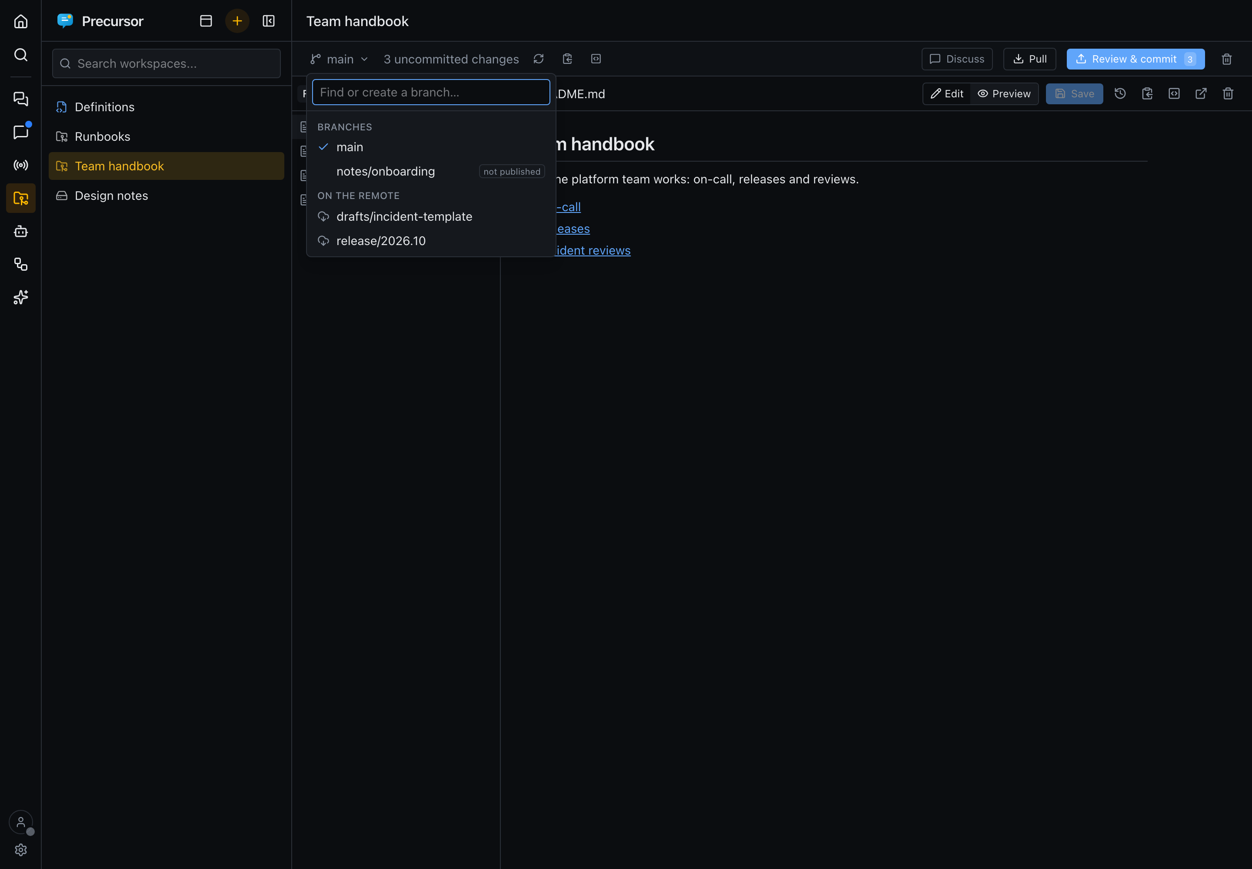
Task: Open the broadcast signal icon in rail
Action: pyautogui.click(x=21, y=165)
